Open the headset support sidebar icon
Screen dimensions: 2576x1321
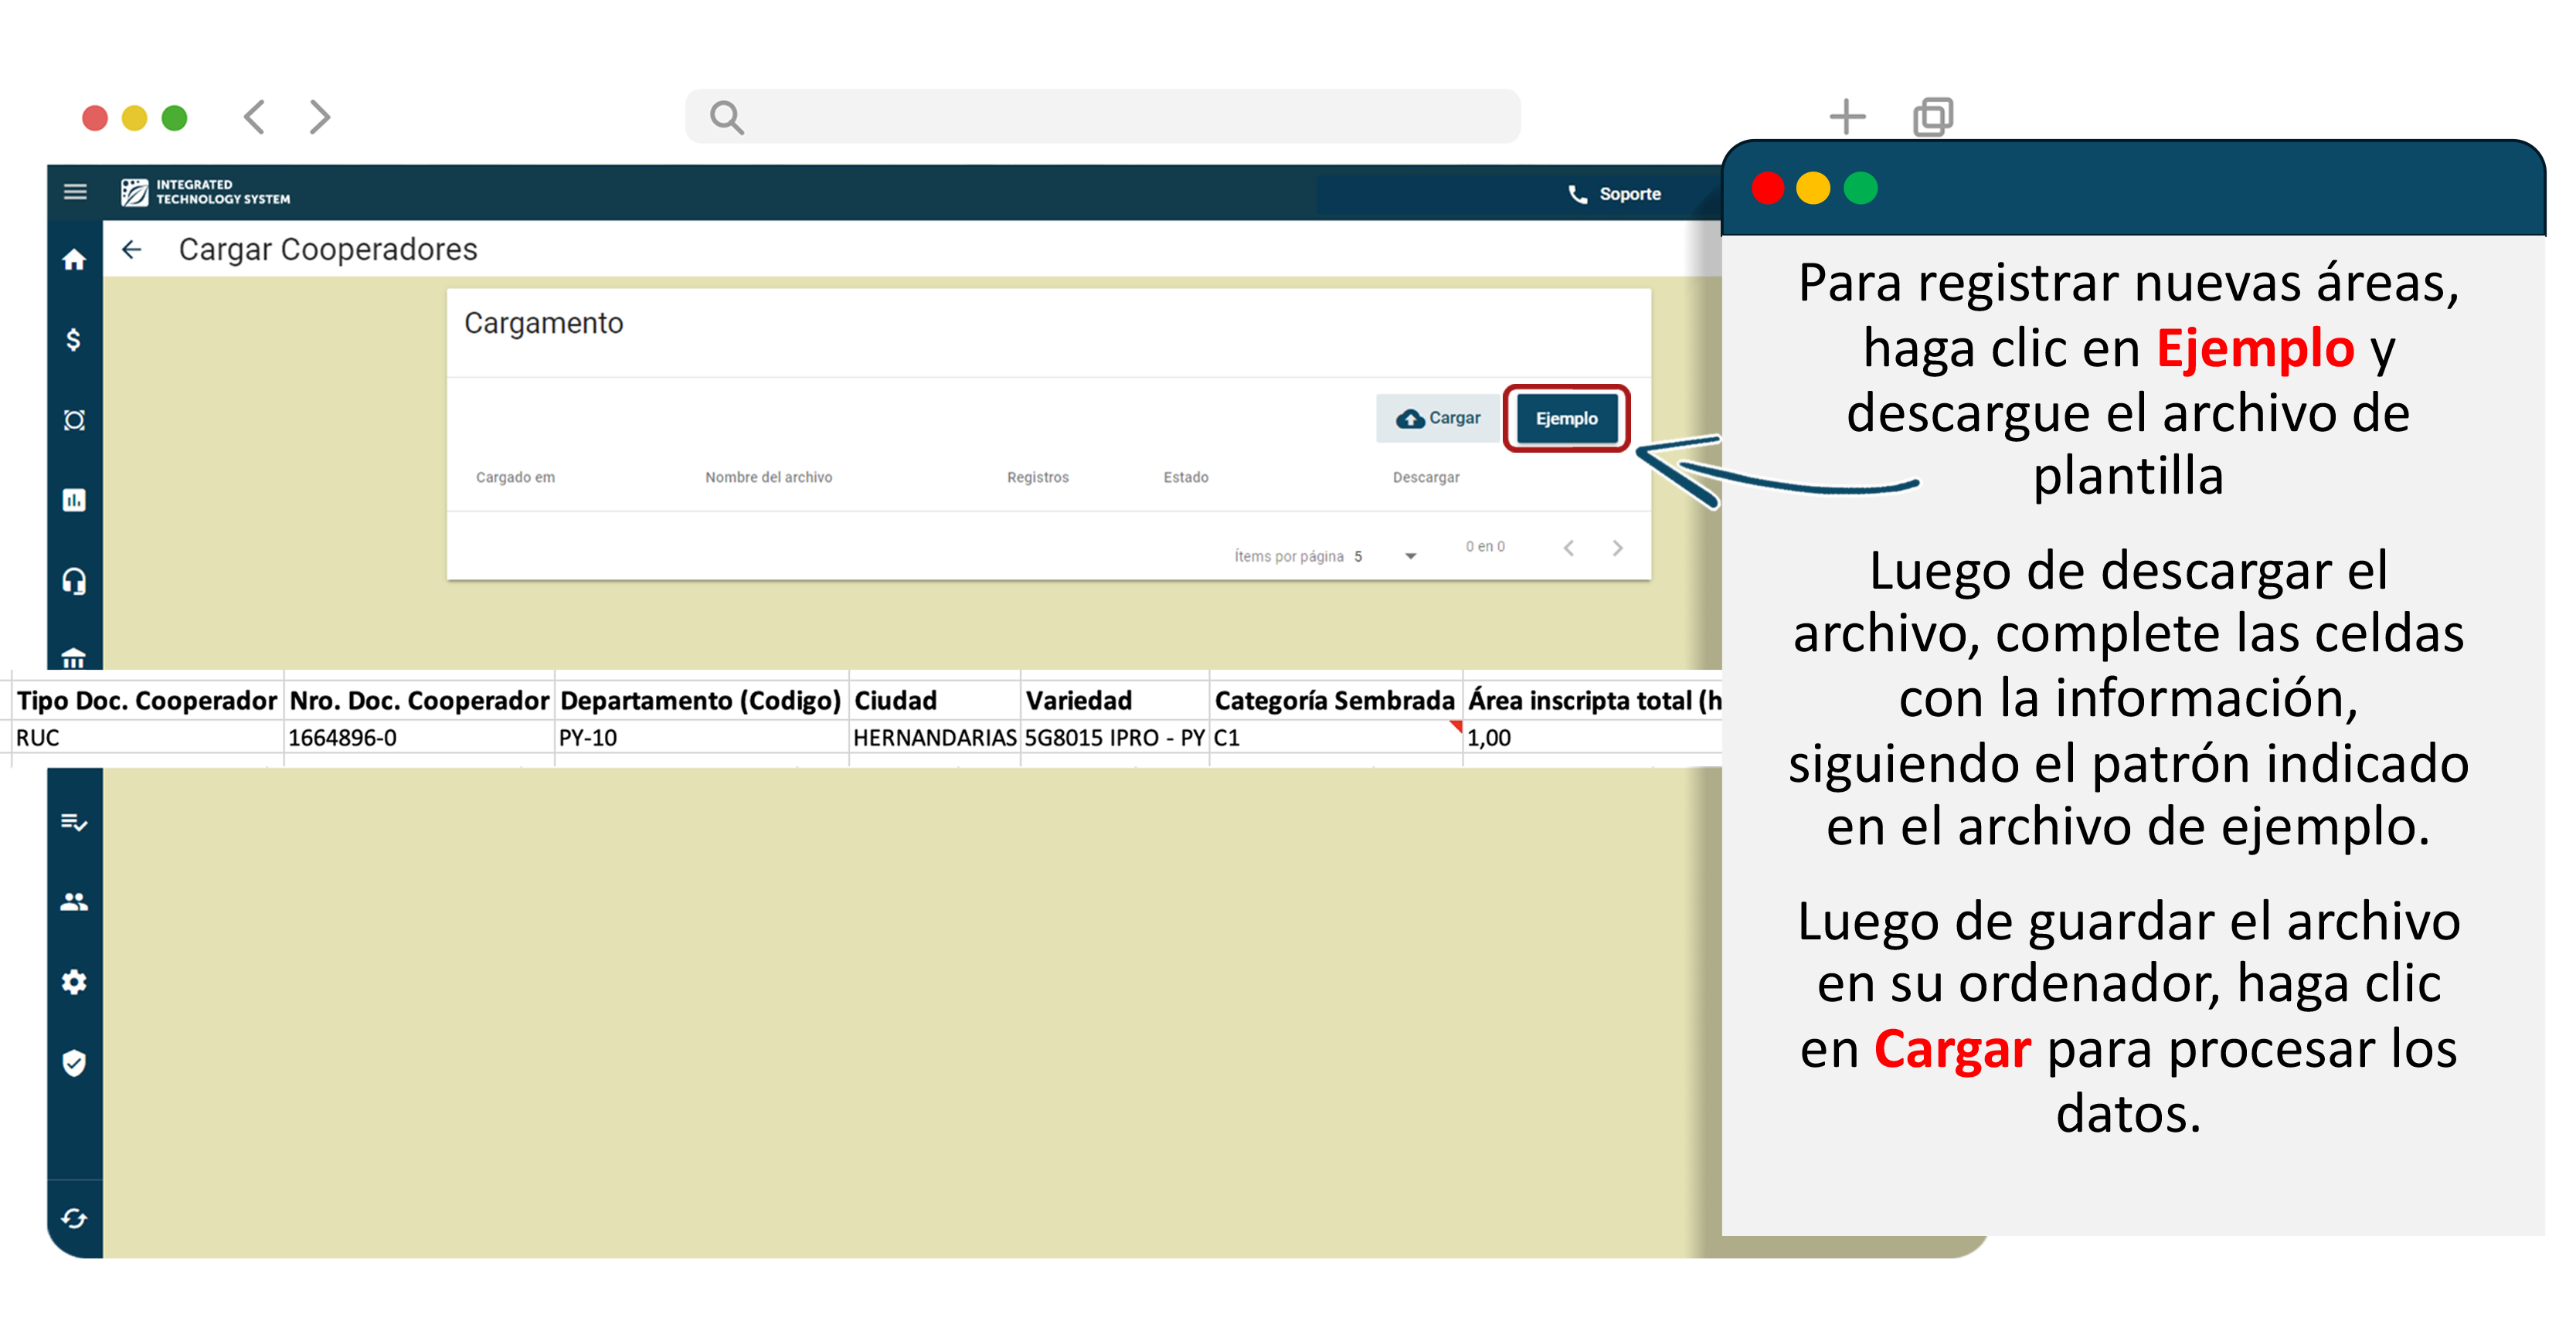74,581
